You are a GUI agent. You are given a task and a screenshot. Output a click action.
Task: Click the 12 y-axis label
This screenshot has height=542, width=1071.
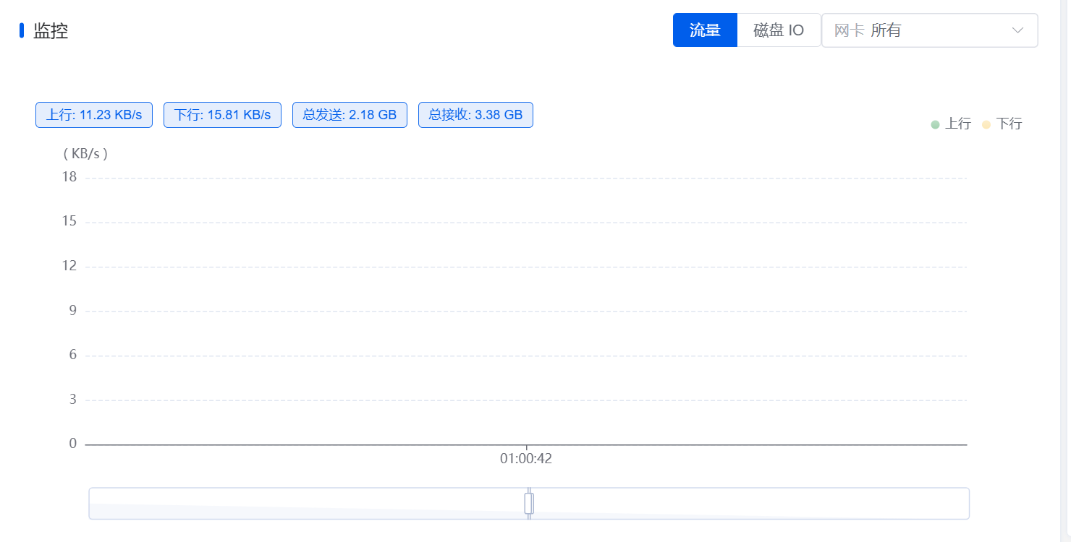pyautogui.click(x=69, y=265)
